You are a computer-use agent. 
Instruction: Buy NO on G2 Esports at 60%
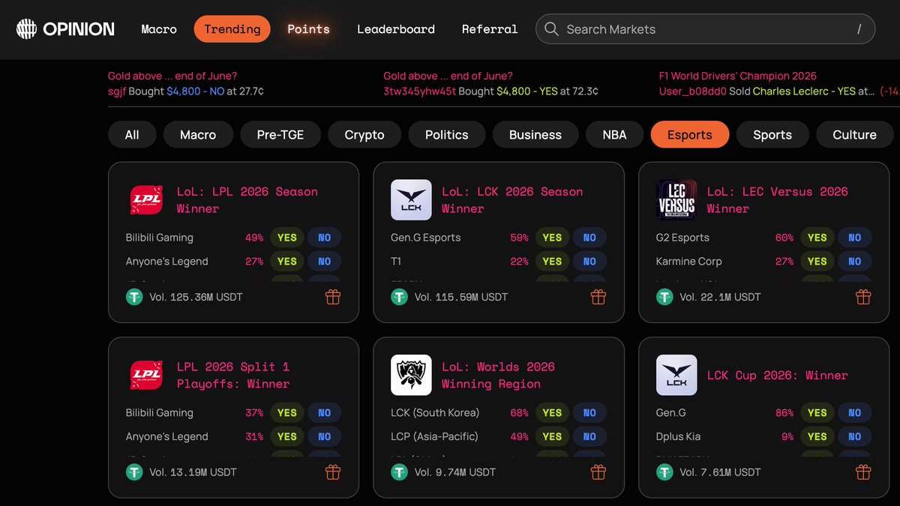[x=855, y=238]
